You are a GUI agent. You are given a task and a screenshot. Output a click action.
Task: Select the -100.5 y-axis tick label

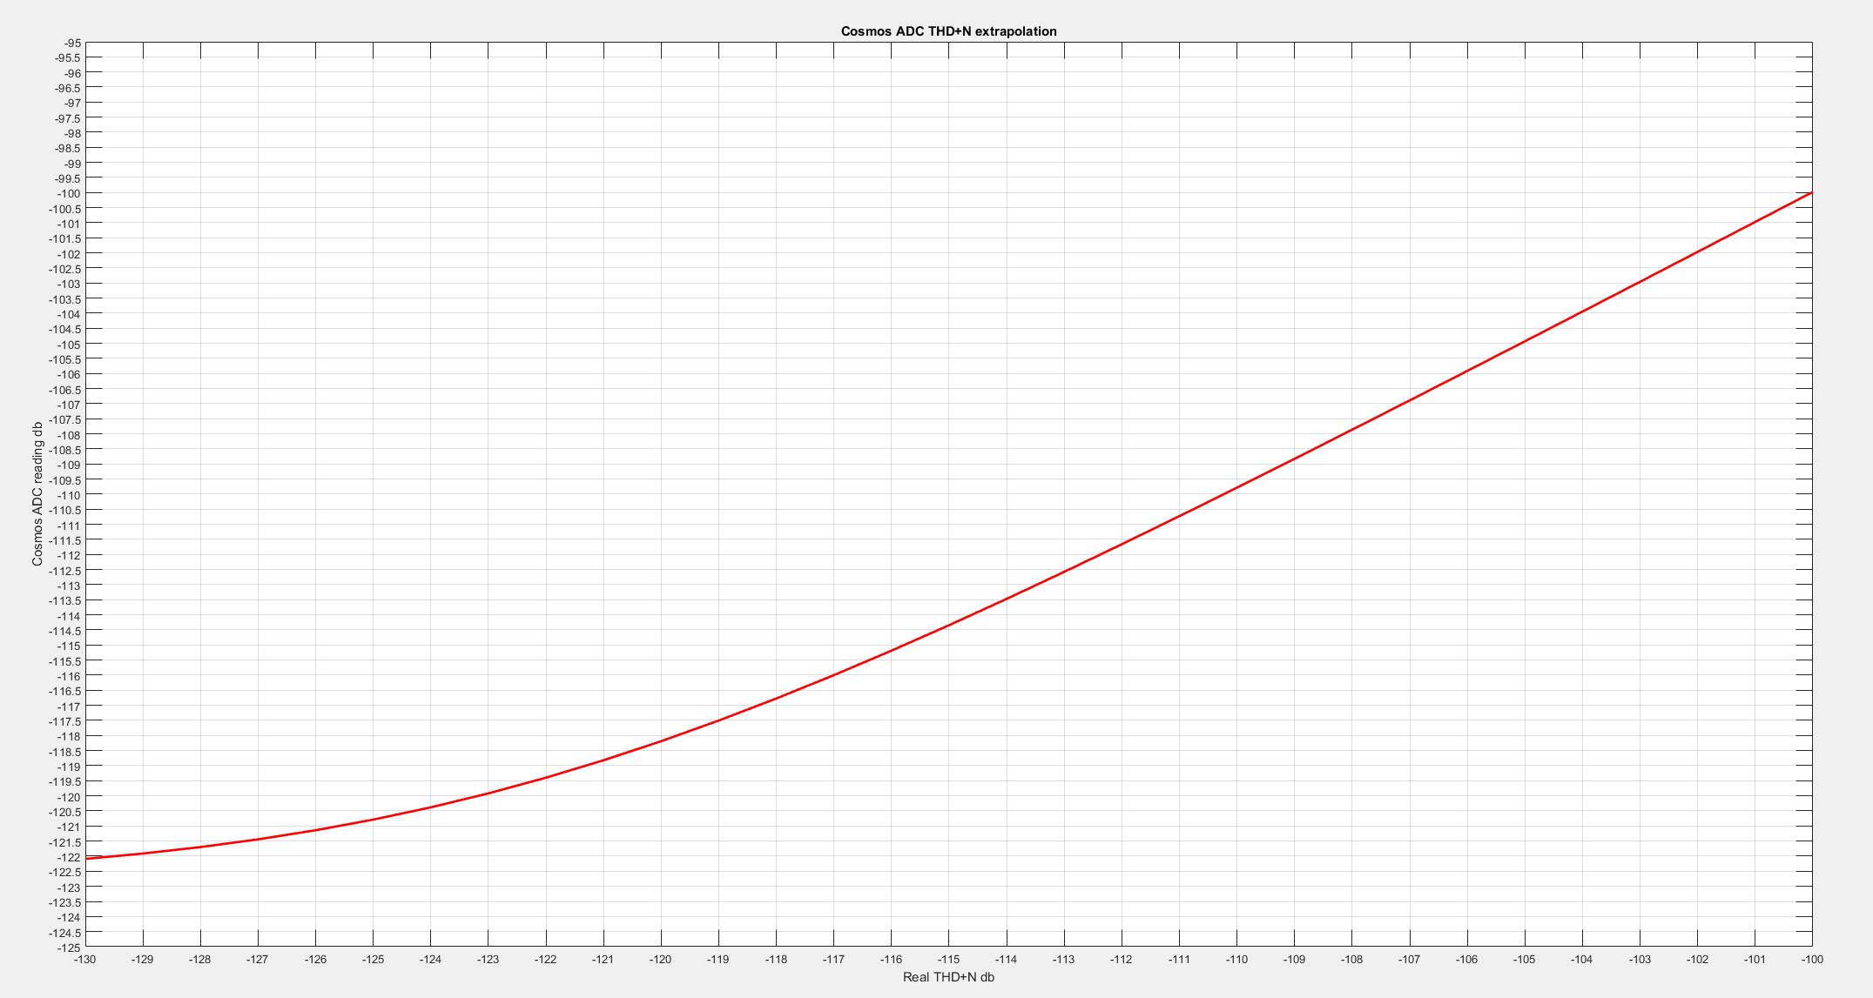point(66,209)
